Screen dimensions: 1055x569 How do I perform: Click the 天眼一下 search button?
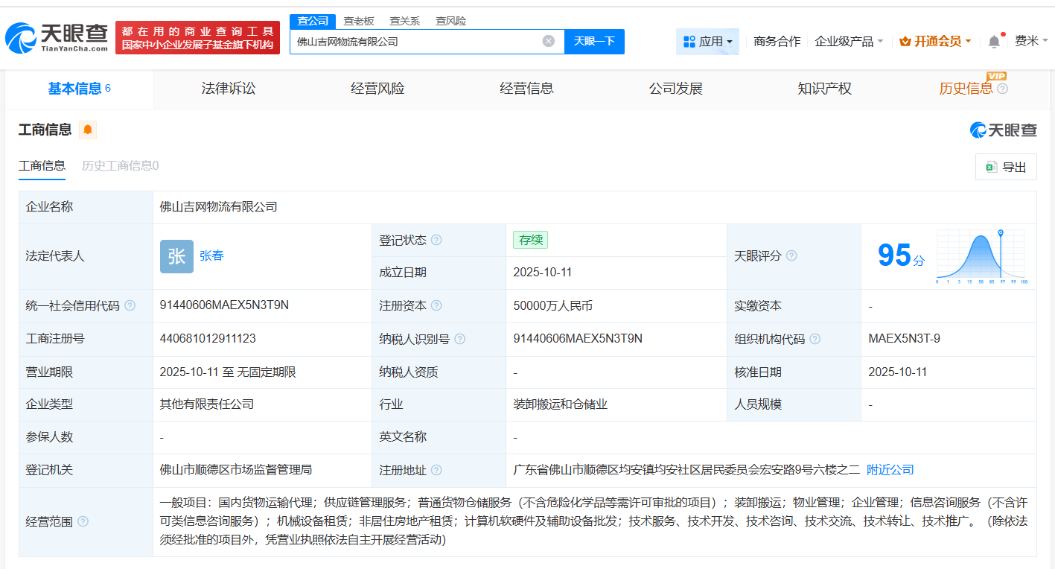tap(594, 42)
